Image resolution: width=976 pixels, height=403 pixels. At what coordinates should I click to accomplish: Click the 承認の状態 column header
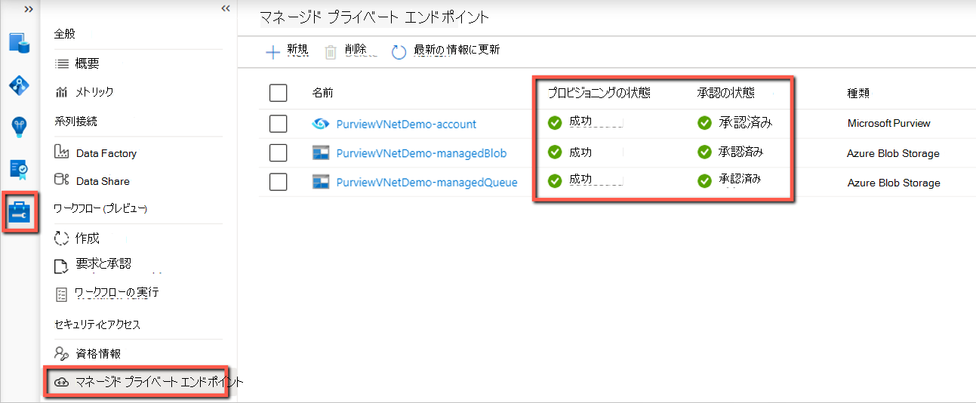[x=725, y=93]
